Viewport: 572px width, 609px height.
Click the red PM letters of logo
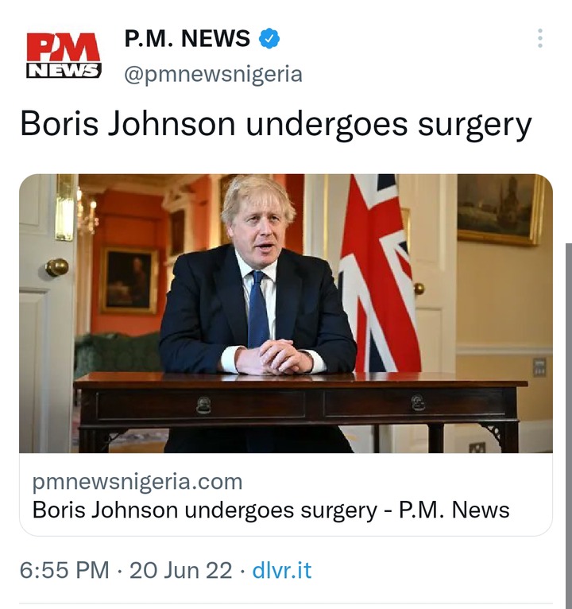pyautogui.click(x=64, y=48)
